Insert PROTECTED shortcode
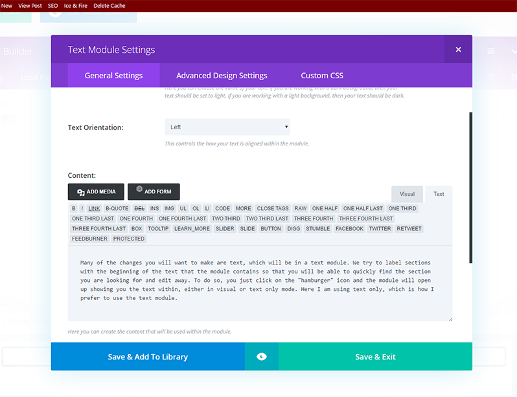 [x=128, y=239]
